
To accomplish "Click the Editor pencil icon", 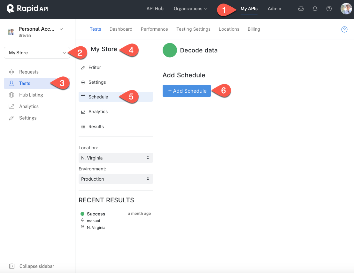I will 83,68.
